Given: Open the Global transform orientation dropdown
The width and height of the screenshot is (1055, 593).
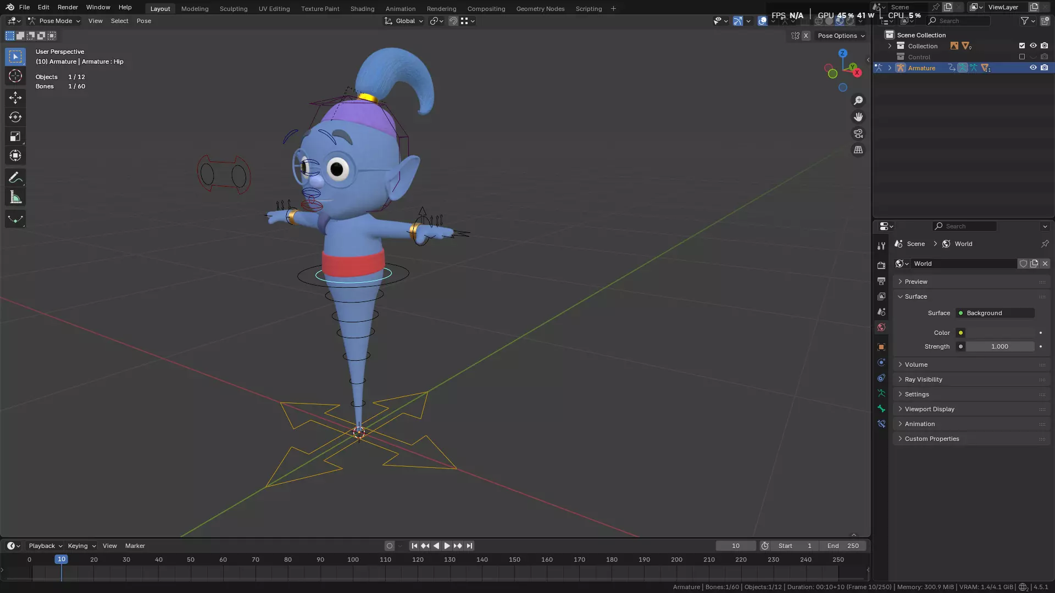Looking at the screenshot, I should click(404, 21).
